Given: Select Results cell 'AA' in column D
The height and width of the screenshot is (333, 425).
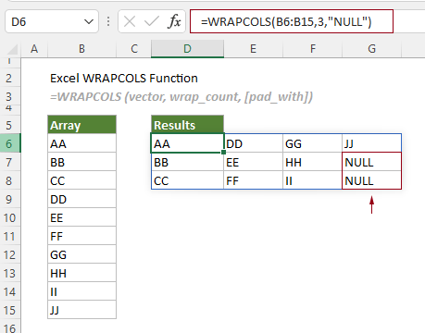Looking at the screenshot, I should click(187, 143).
